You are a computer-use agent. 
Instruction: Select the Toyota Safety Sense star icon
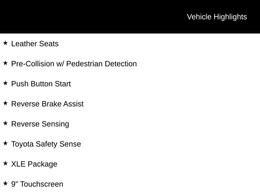pyautogui.click(x=5, y=143)
